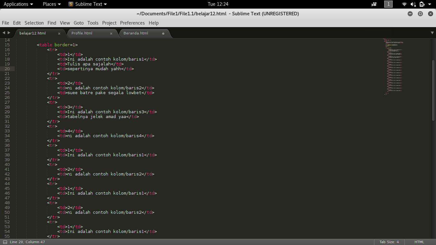Click the Wi-Fi icon in the top bar
436x245 pixels.
pyautogui.click(x=404, y=4)
